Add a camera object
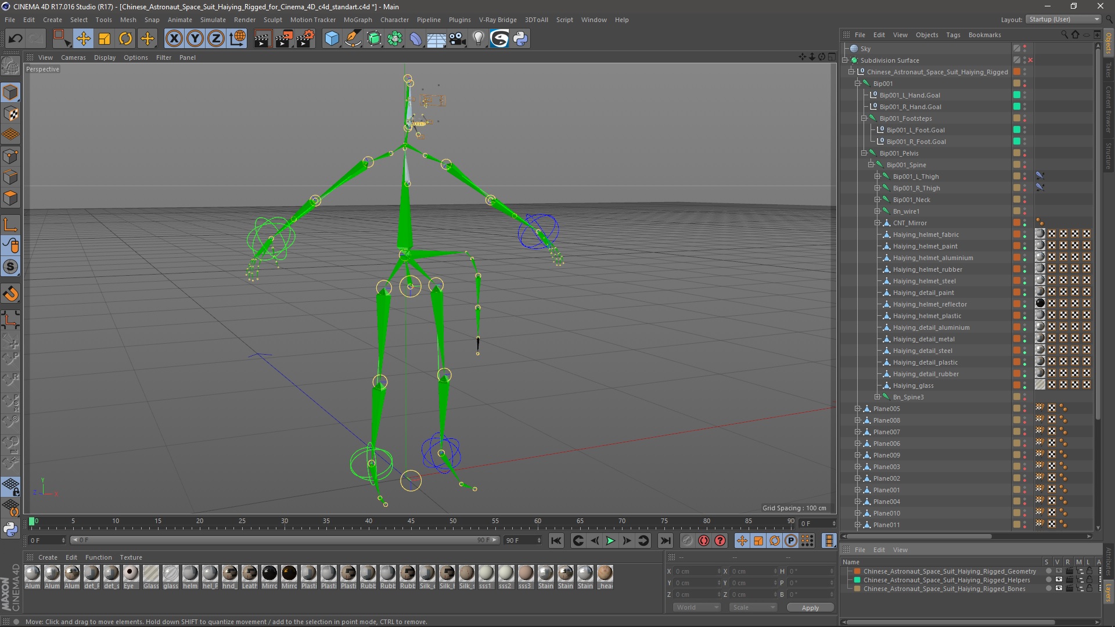Image resolution: width=1115 pixels, height=627 pixels. click(458, 39)
